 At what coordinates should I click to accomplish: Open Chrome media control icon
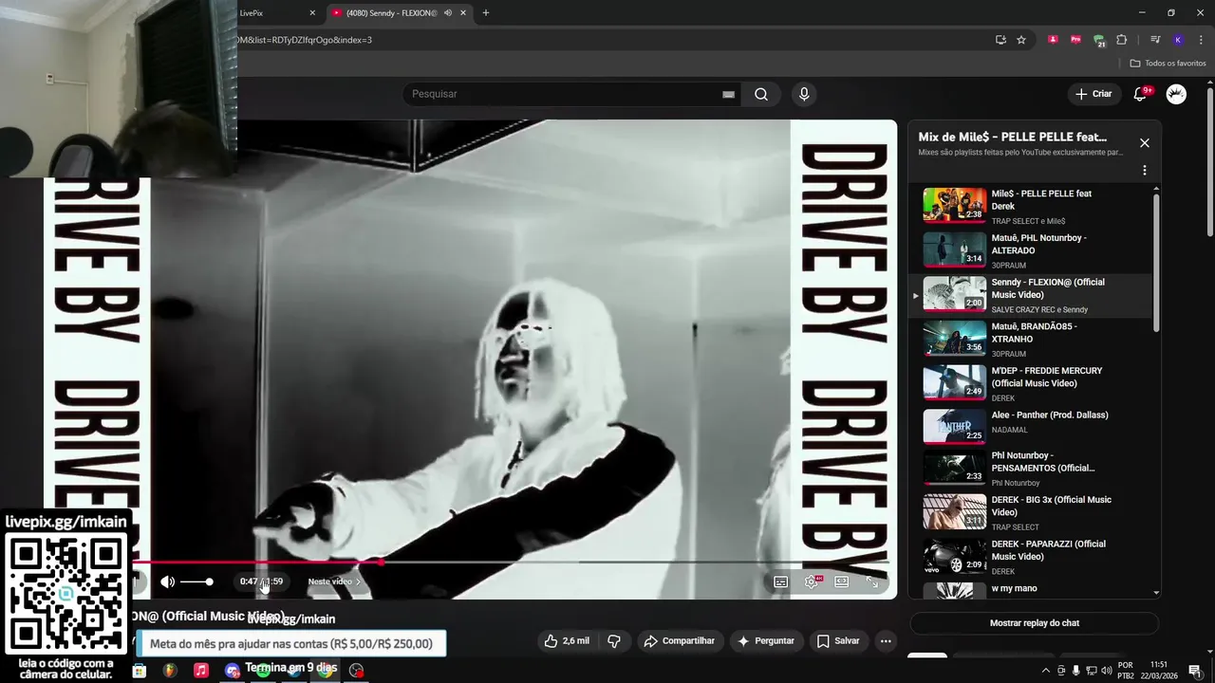point(1155,40)
